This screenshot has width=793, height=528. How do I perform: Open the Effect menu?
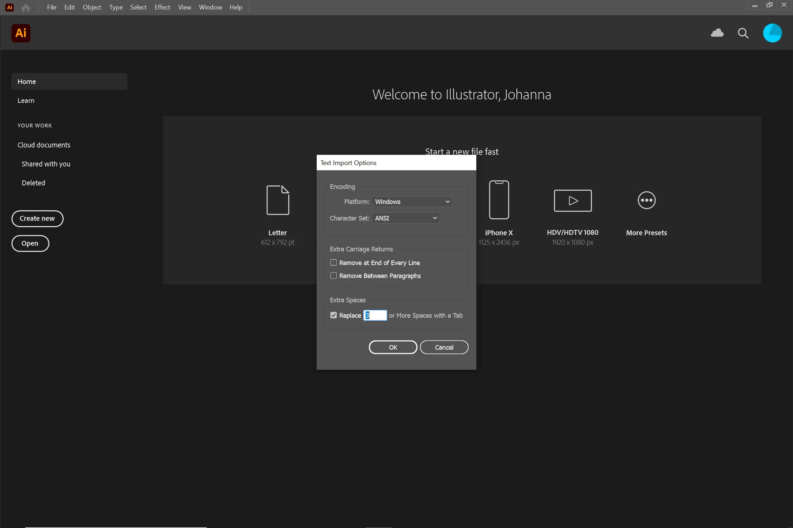click(162, 7)
